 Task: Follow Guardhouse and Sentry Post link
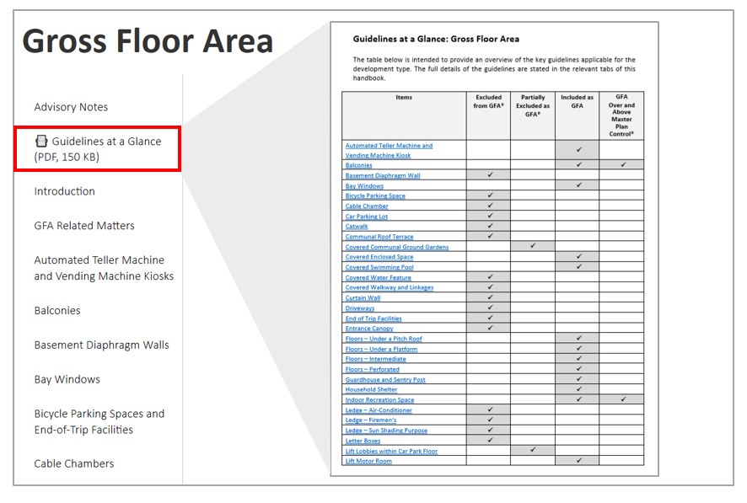click(x=385, y=380)
